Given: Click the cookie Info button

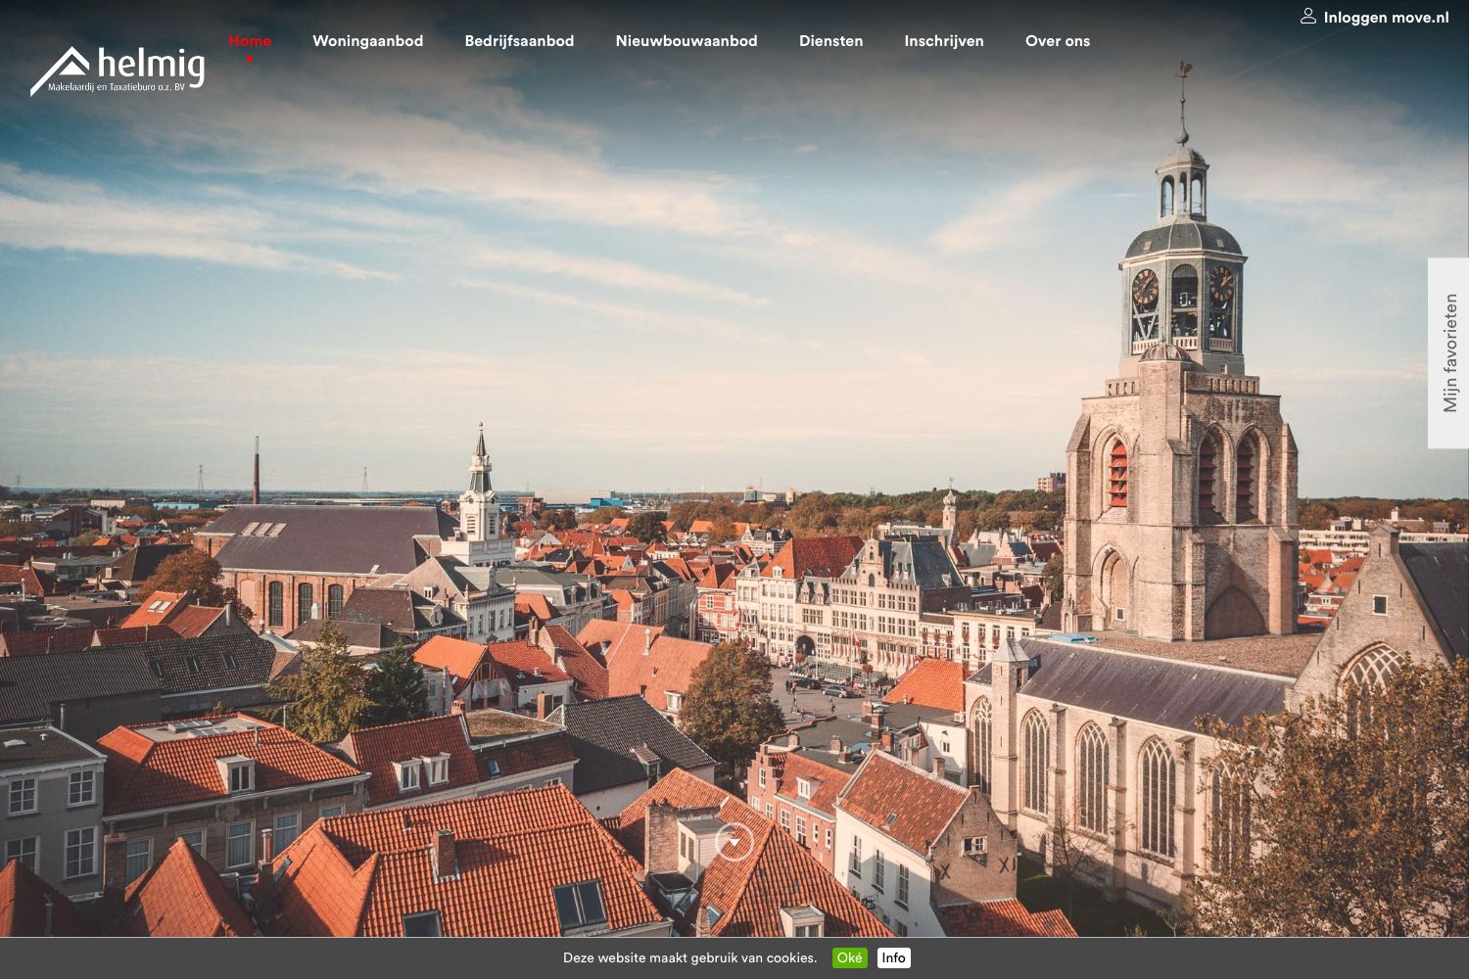Looking at the screenshot, I should (x=893, y=957).
